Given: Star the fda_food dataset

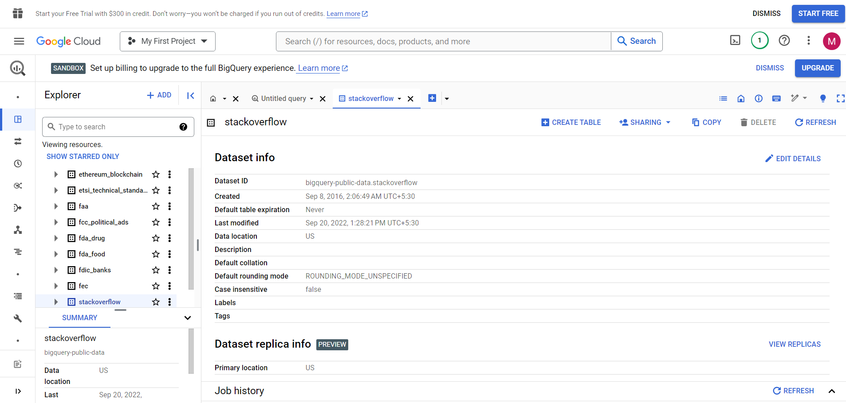Looking at the screenshot, I should [155, 254].
